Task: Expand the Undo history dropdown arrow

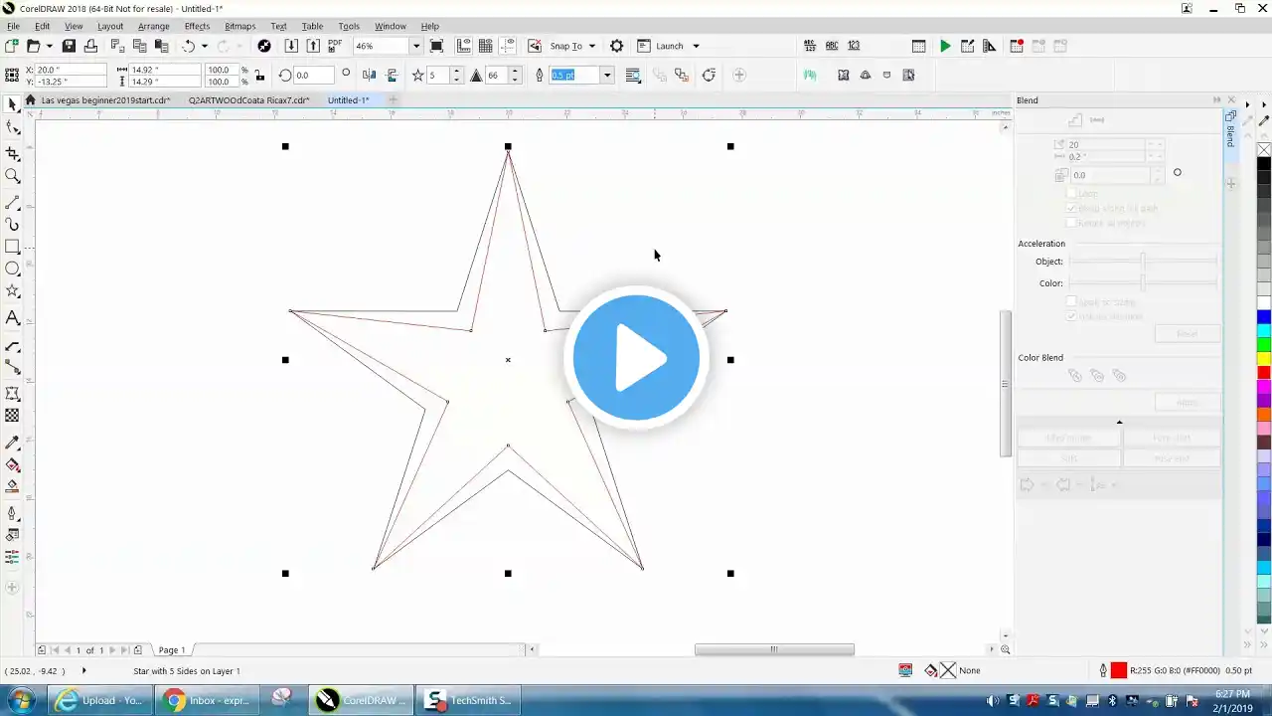Action: pyautogui.click(x=205, y=46)
